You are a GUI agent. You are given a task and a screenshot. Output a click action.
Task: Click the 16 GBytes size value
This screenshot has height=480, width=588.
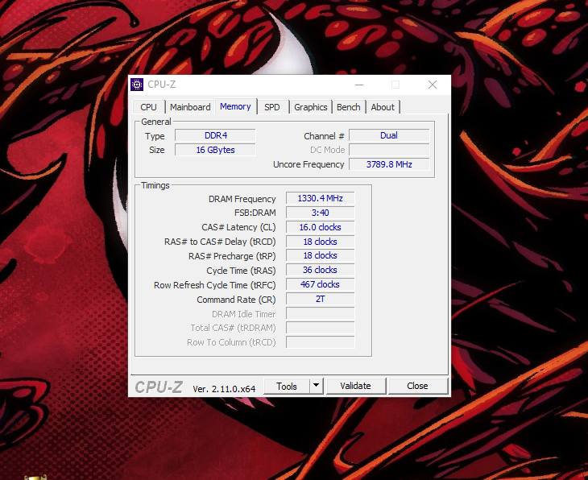pyautogui.click(x=216, y=150)
